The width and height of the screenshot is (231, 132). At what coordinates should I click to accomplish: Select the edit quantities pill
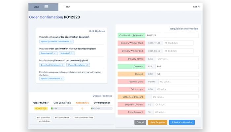(x=43, y=117)
